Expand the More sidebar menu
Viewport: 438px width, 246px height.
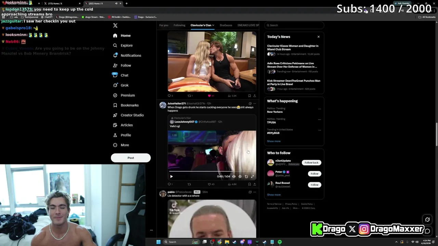pyautogui.click(x=121, y=145)
